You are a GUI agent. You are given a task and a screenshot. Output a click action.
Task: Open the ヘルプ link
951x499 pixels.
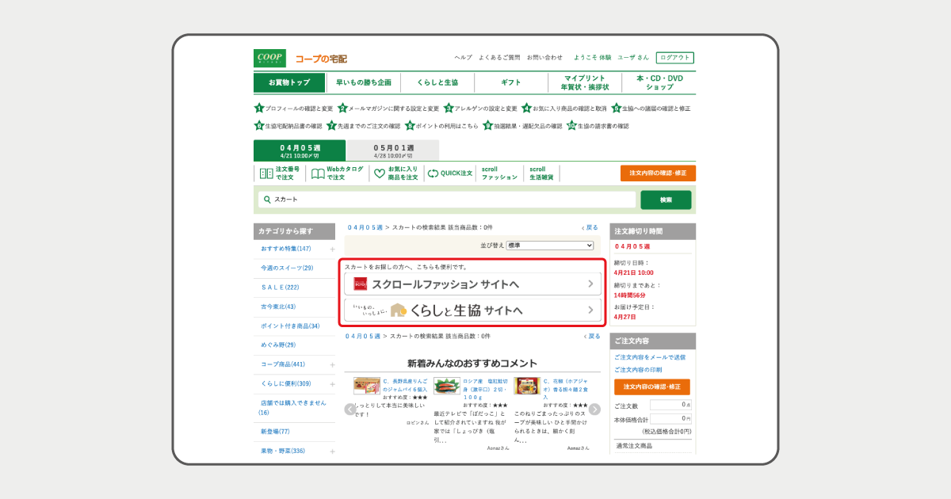pos(463,58)
